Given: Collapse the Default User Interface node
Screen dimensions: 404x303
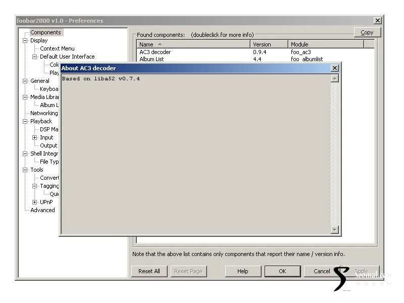Looking at the screenshot, I should (x=34, y=57).
